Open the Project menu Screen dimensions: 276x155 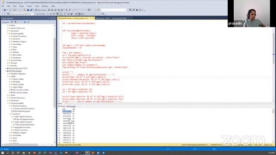[29, 6]
